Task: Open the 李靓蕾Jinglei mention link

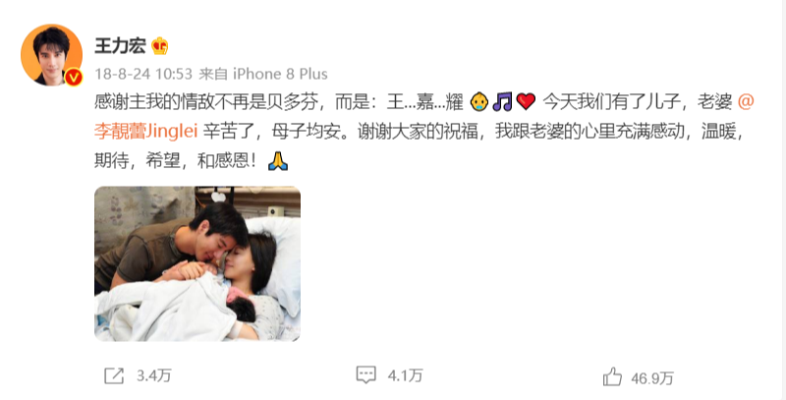Action: point(146,132)
